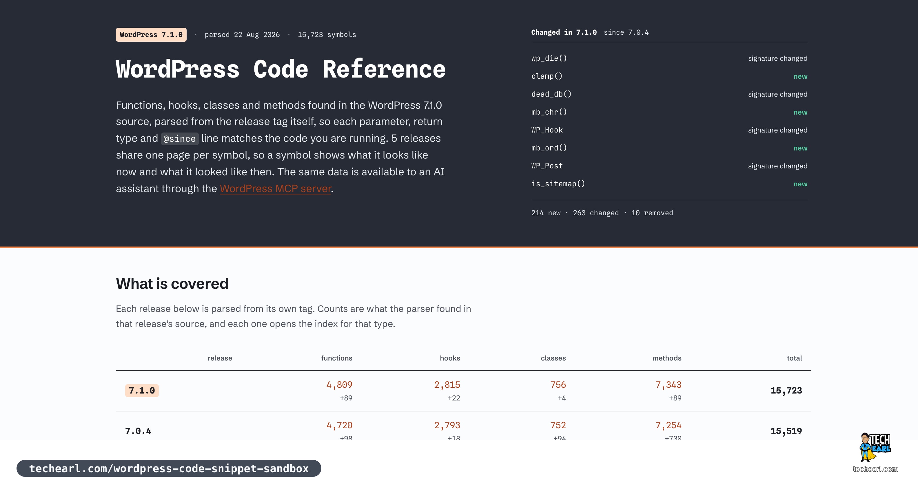
Task: Open 7.0.4 hooks count 2,793
Action: [x=447, y=425]
